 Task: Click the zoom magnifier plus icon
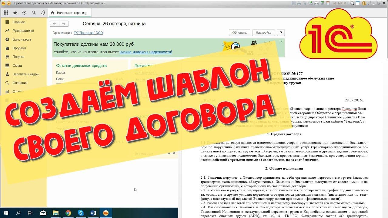[x=352, y=3]
